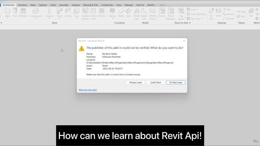Open the Insert ribbon tab

[x=53, y=5]
